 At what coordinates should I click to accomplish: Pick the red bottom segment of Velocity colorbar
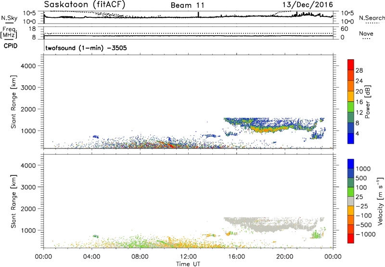coord(351,238)
